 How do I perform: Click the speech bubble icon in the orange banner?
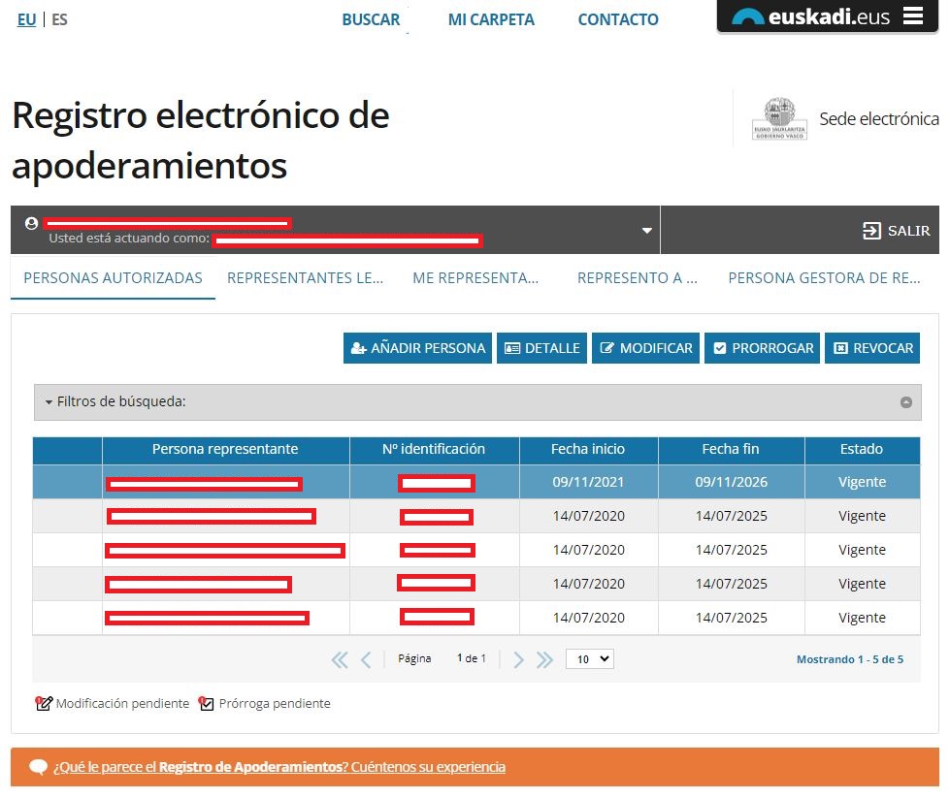pyautogui.click(x=38, y=765)
